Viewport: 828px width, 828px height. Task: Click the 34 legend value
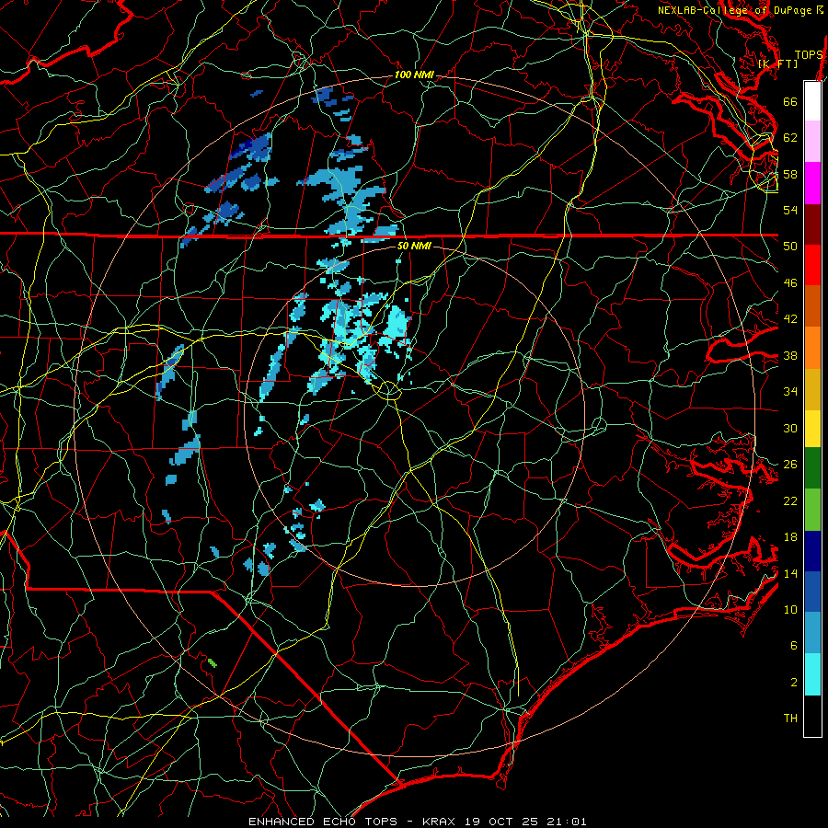[x=790, y=392]
